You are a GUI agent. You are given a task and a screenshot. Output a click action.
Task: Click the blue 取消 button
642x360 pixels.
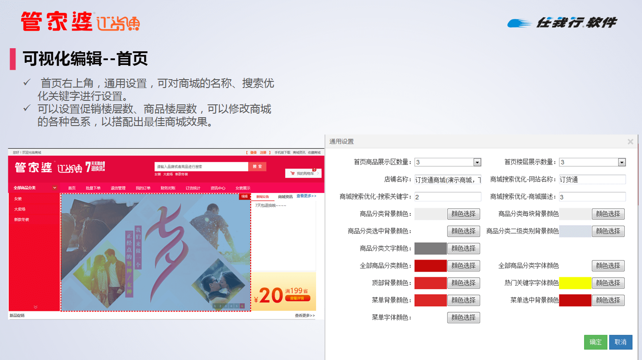click(620, 342)
